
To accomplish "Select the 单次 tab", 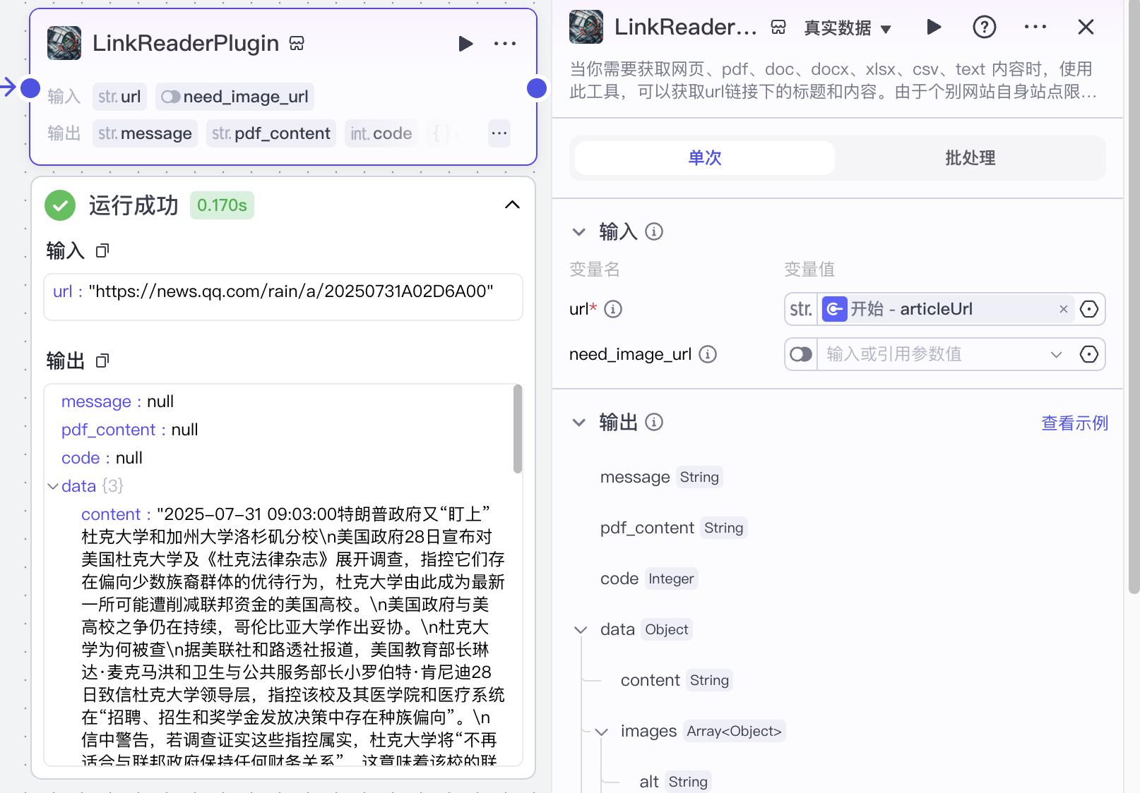I will click(703, 158).
